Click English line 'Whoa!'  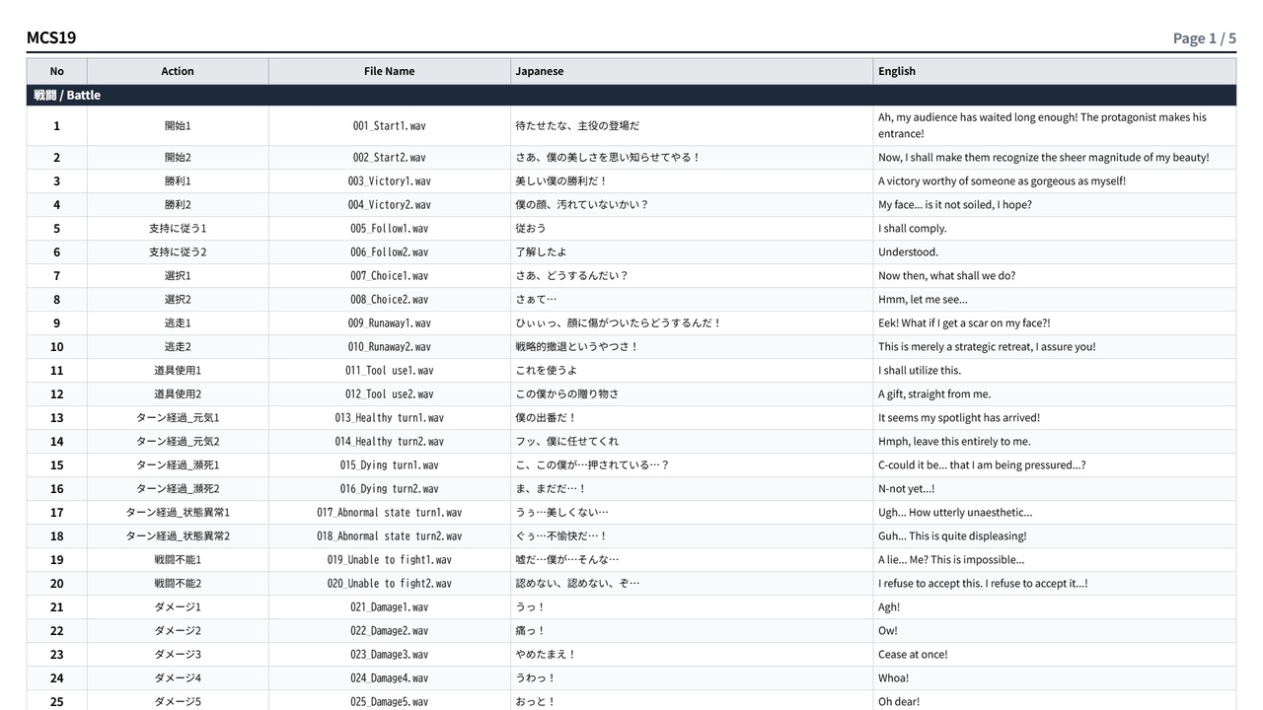pyautogui.click(x=894, y=678)
